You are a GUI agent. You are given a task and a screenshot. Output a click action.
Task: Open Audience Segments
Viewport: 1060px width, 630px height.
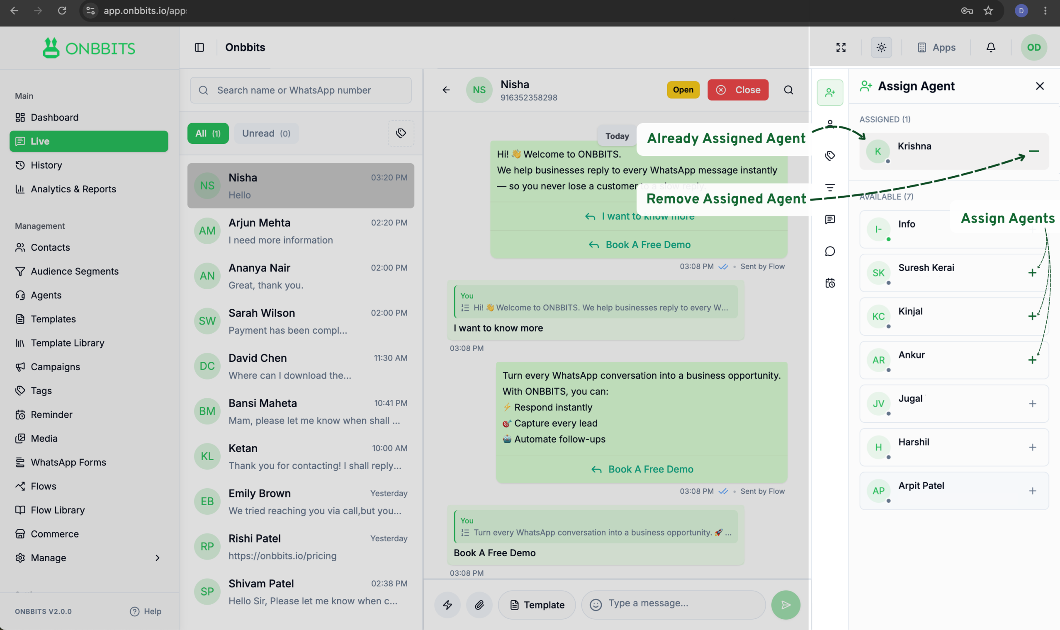coord(89,271)
